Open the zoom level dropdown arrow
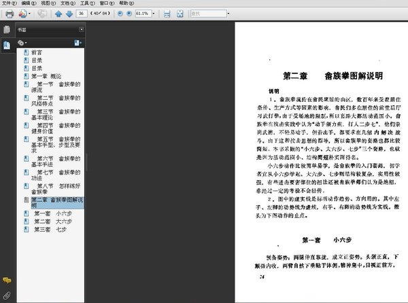 154,14
